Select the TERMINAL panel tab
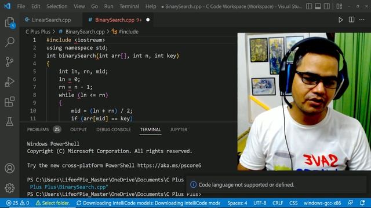 pyautogui.click(x=151, y=129)
